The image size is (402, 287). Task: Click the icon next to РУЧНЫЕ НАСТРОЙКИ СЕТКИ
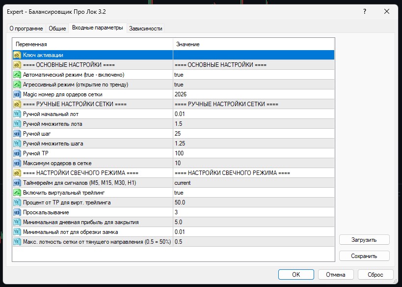17,104
